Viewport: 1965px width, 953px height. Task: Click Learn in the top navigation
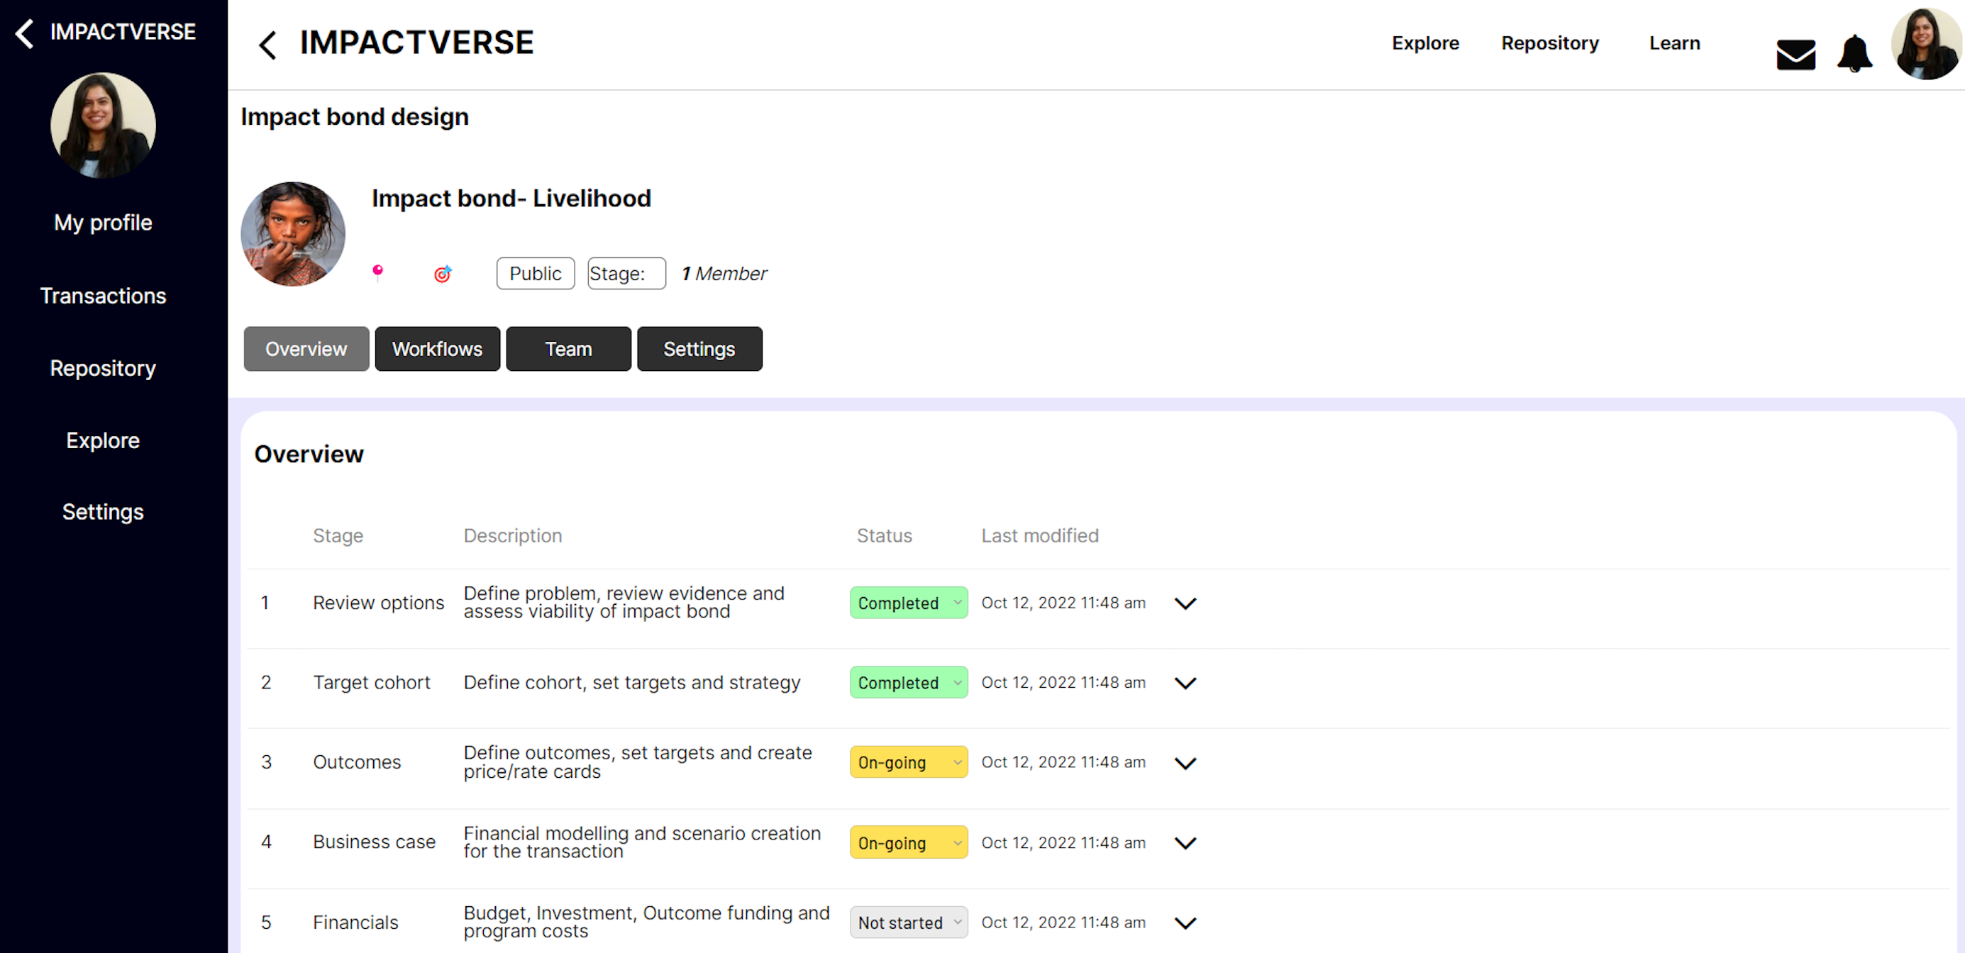(x=1674, y=43)
